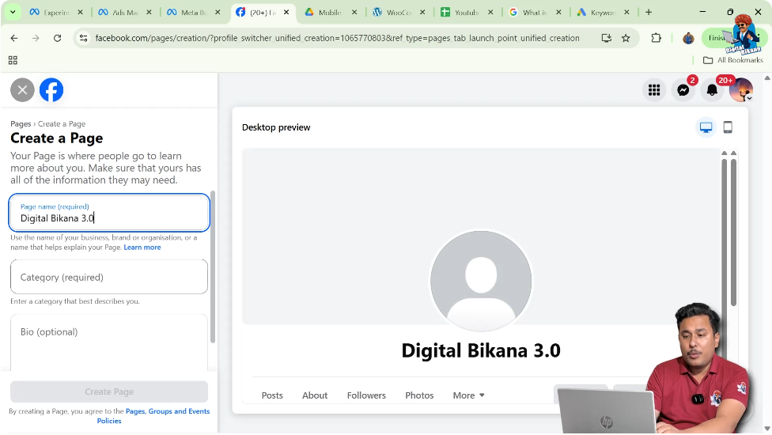Select the About tab in preview

click(x=315, y=395)
